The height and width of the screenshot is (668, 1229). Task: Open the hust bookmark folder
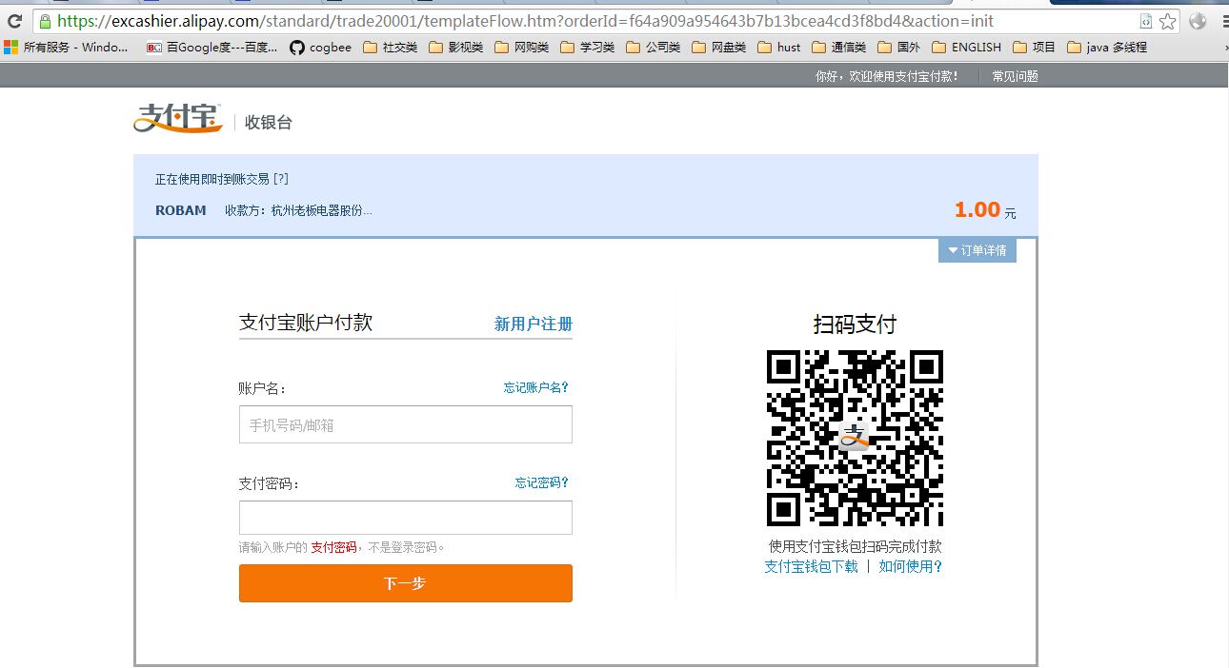click(779, 47)
